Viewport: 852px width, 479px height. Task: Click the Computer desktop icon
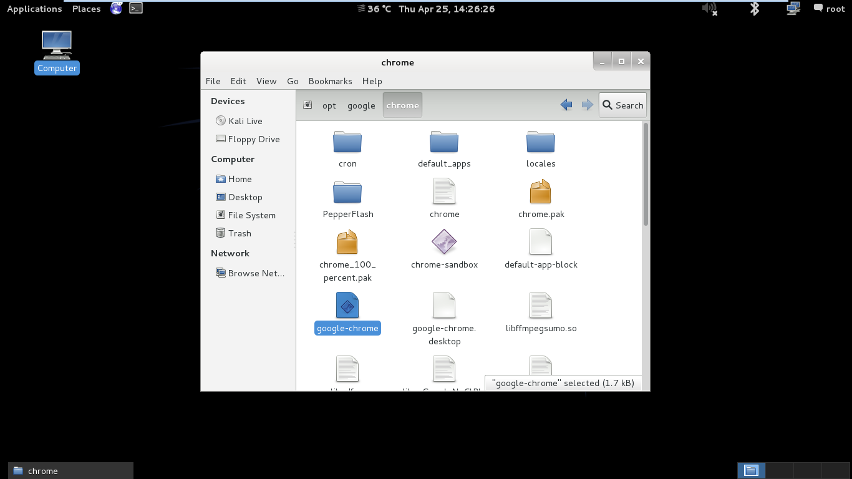[x=57, y=52]
